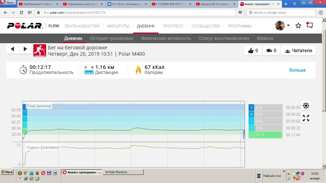Open the СООБЩЕСТВО menu
The image size is (326, 183).
pos(206,26)
